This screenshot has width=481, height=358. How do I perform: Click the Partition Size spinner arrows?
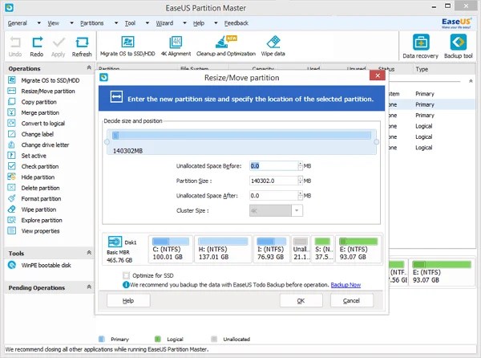tap(301, 181)
